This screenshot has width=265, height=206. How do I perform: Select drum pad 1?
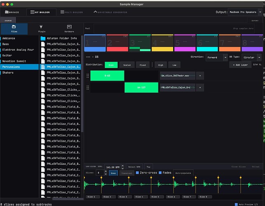[95, 43]
